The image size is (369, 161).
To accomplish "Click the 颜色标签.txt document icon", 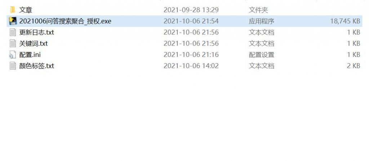I will point(13,66).
